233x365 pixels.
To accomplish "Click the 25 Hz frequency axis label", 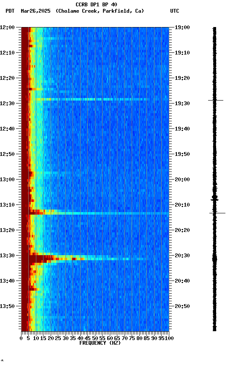I will (x=58, y=339).
